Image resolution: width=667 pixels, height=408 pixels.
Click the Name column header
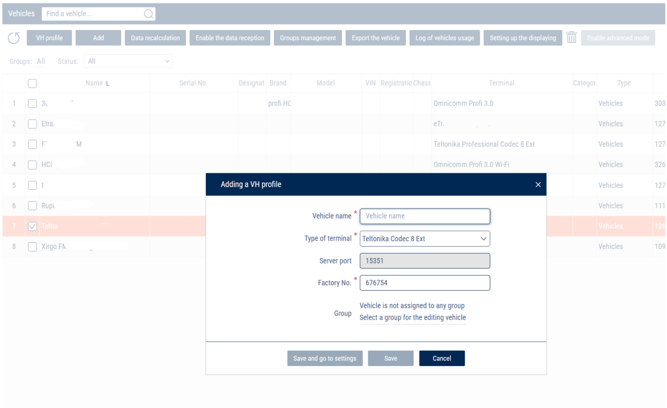click(94, 83)
